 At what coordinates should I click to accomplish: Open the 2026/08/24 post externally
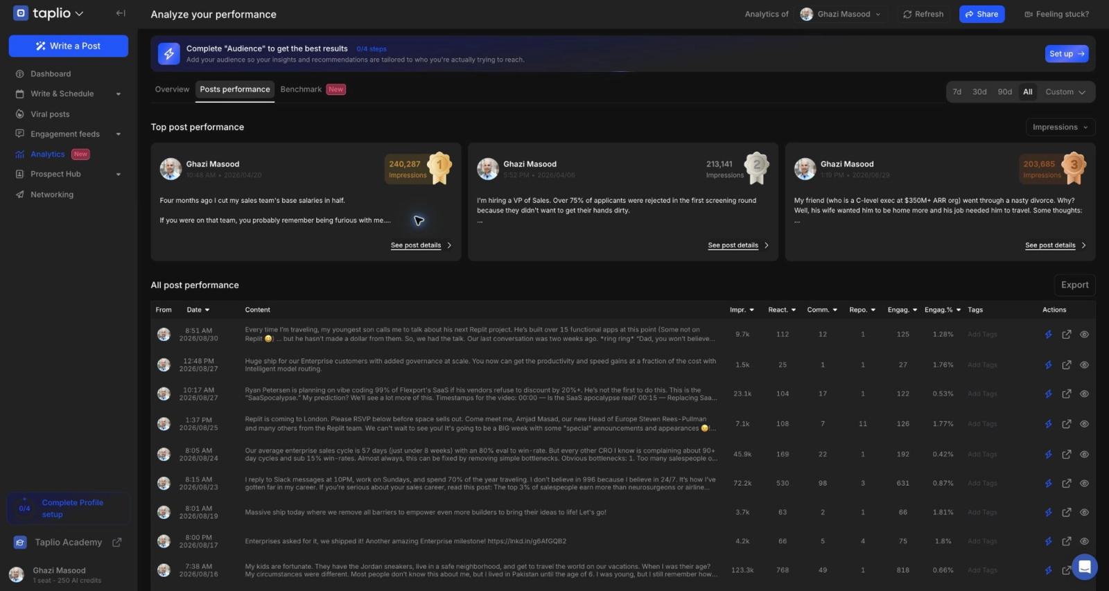click(1066, 455)
